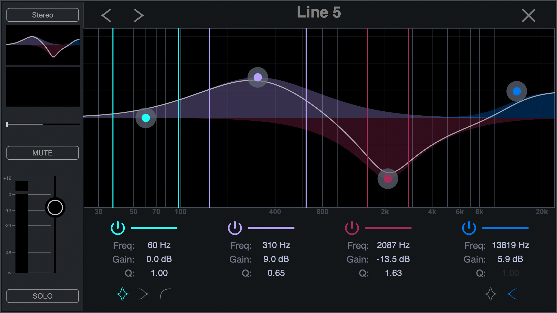
Task: Click the 400 frequency axis label
Action: [x=275, y=212]
